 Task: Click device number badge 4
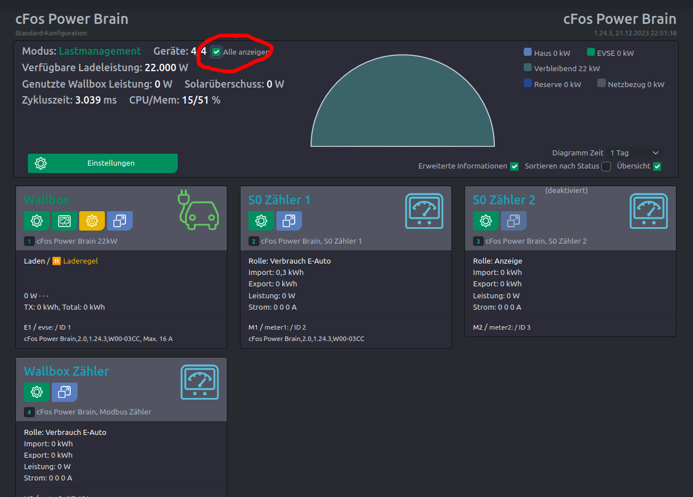click(x=29, y=412)
